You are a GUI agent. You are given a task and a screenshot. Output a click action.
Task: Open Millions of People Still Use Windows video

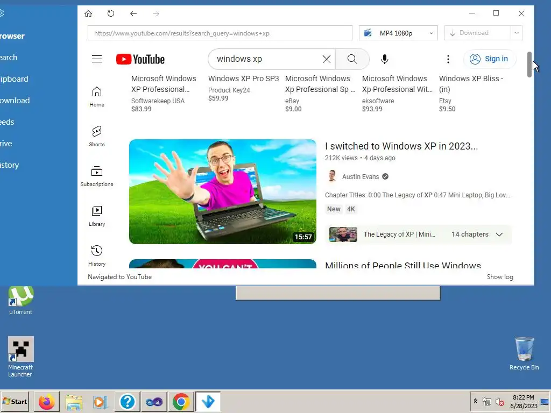coord(402,265)
